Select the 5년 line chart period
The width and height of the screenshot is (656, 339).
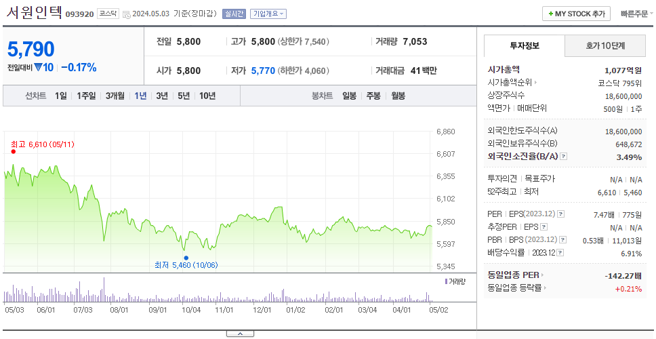184,96
